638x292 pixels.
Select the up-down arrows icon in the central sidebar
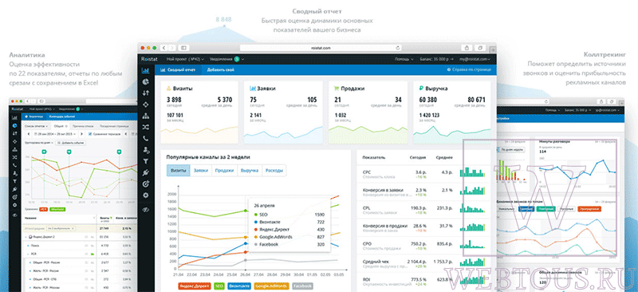coord(146,93)
